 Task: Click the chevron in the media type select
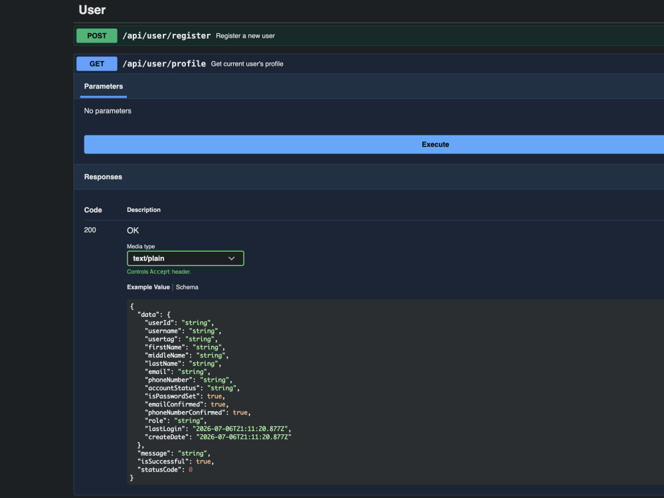click(232, 258)
